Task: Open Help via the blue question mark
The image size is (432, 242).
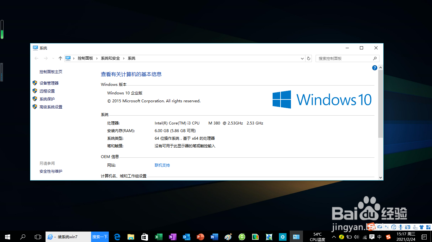Action: click(x=375, y=67)
